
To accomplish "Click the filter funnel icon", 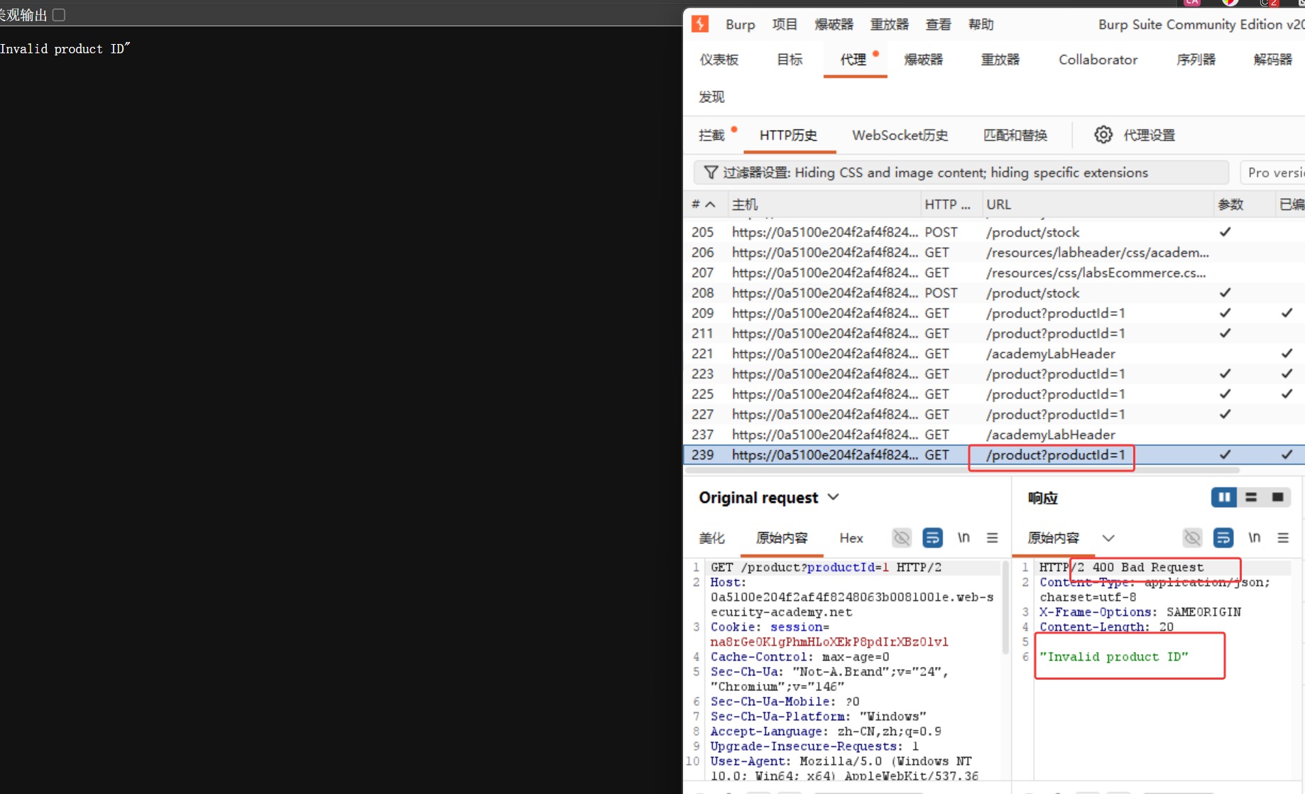I will [710, 173].
